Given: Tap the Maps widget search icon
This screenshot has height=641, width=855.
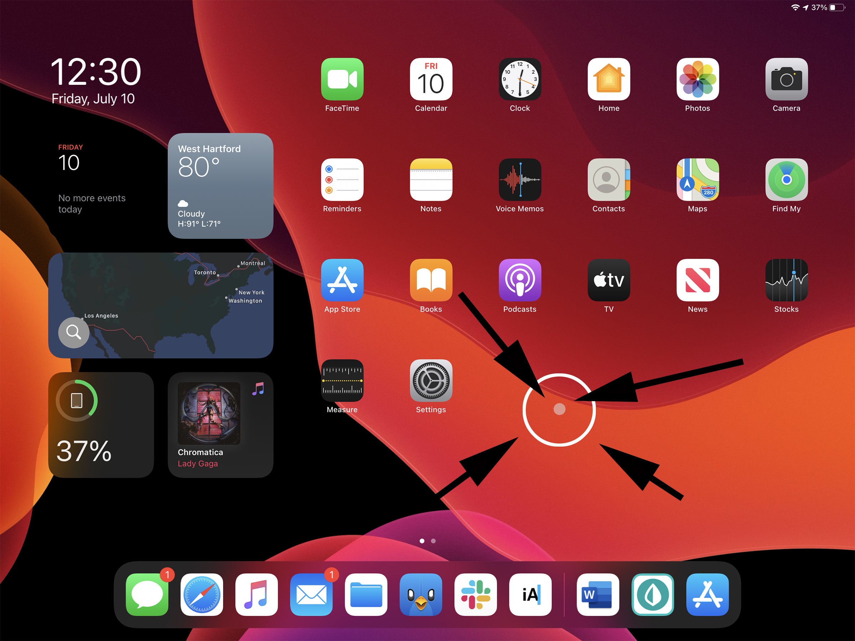Looking at the screenshot, I should [75, 332].
